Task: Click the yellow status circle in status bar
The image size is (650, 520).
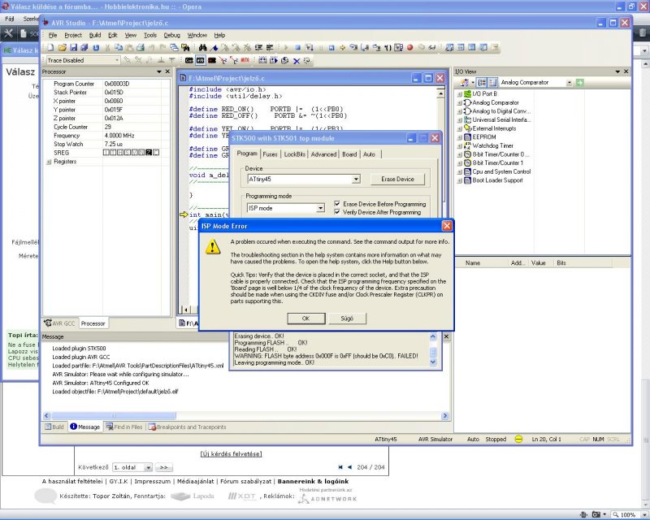Action: coord(518,439)
